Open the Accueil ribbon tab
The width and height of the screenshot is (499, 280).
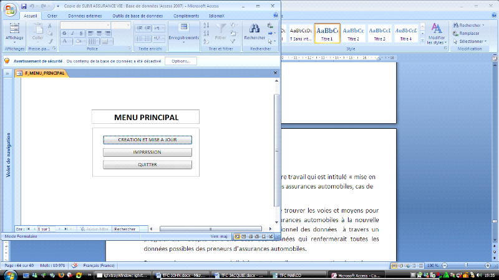click(30, 16)
